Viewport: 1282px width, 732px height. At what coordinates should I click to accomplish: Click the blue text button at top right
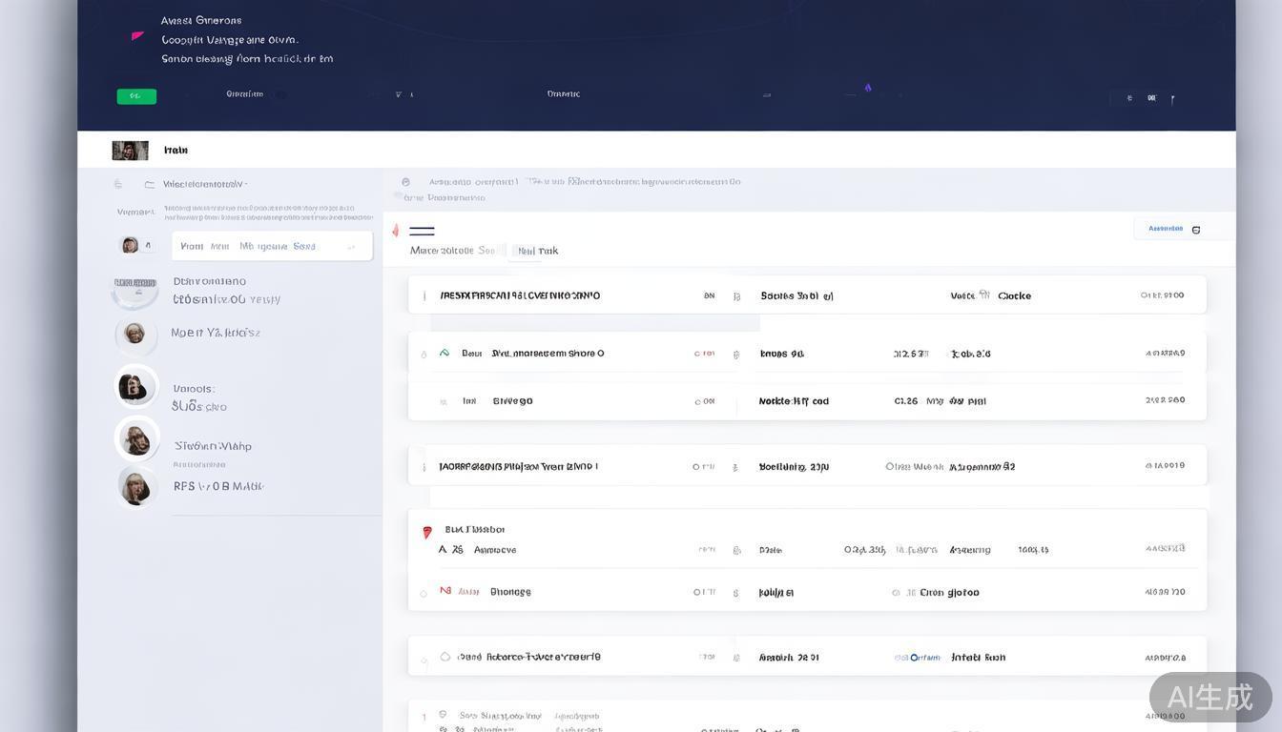point(1165,229)
